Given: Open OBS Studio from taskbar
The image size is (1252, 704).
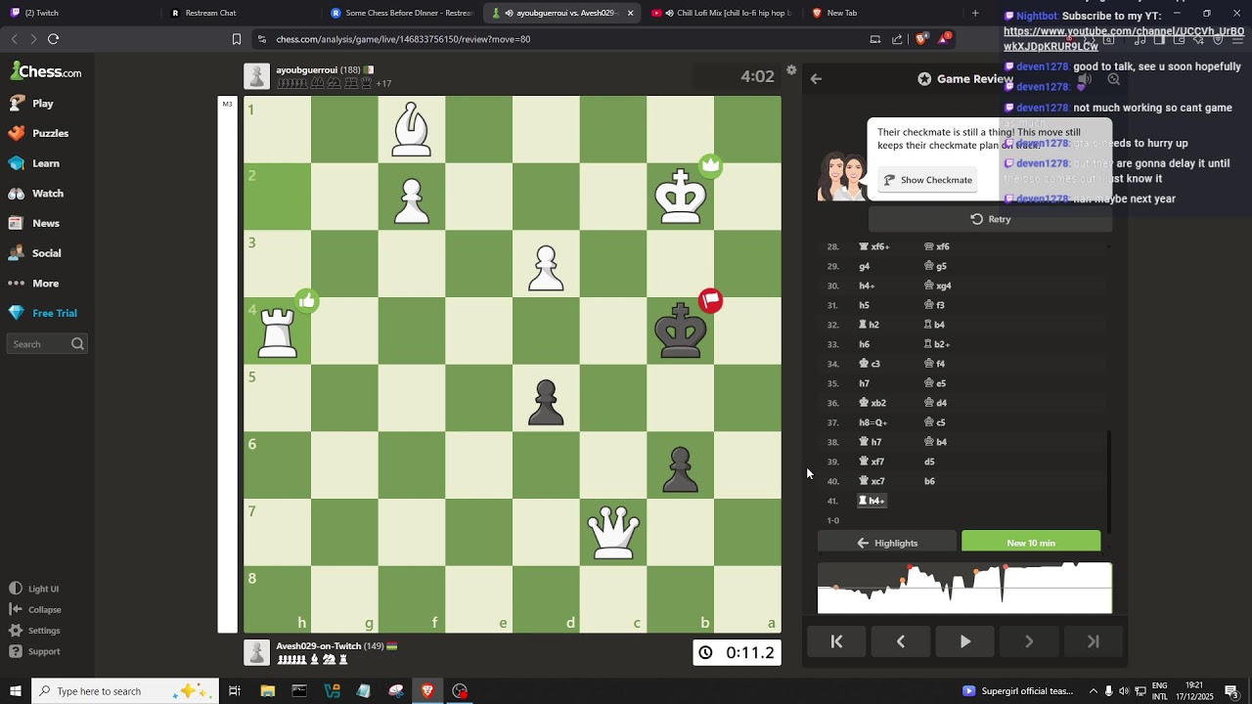Looking at the screenshot, I should point(460,691).
